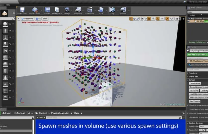
Task: Click the back arrow in Content Browser
Action: pyautogui.click(x=29, y=113)
